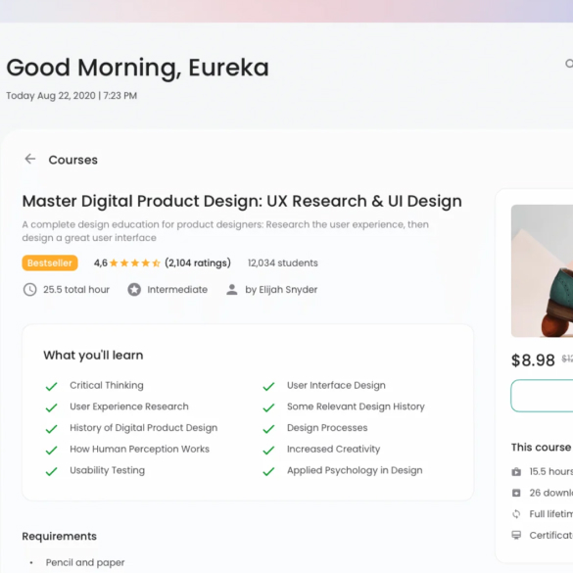Click the person icon before Elijah Snyder
Screen dimensions: 573x573
tap(232, 290)
